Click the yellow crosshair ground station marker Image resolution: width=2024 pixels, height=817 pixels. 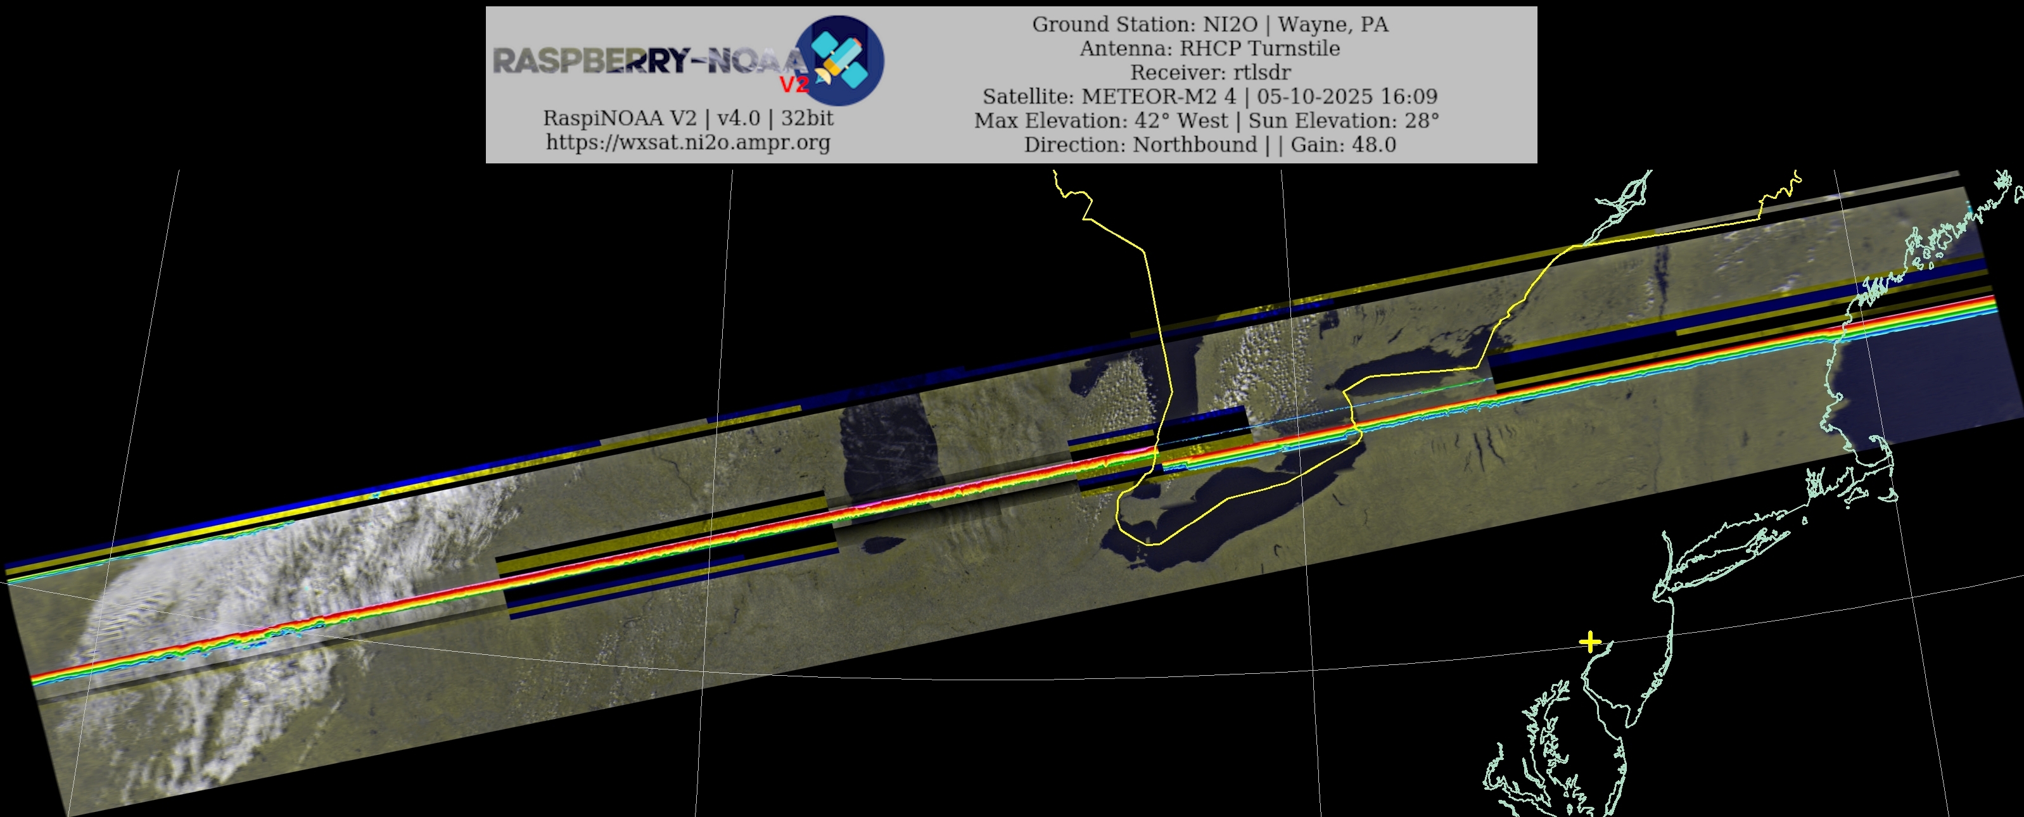pyautogui.click(x=1589, y=642)
